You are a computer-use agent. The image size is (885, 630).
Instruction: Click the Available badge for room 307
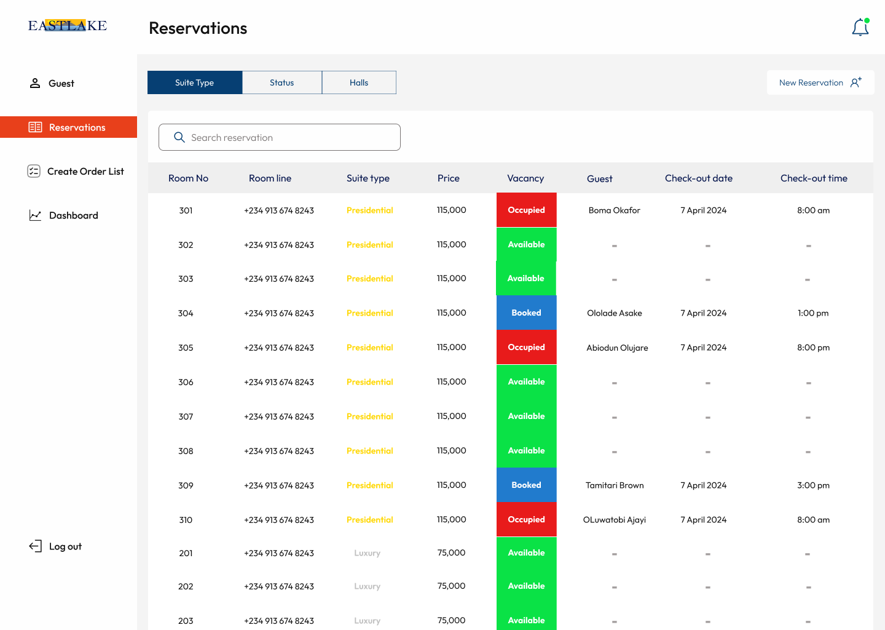coord(527,416)
